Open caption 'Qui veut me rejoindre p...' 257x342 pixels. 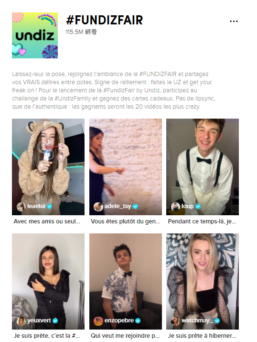click(x=125, y=336)
